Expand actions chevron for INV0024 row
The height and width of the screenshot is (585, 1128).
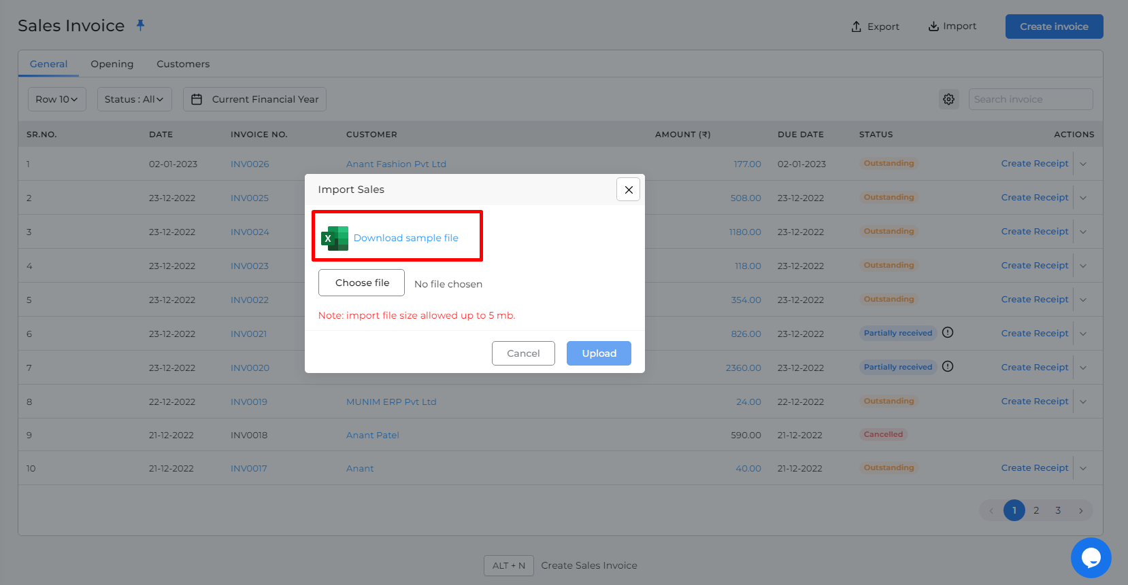coord(1083,232)
